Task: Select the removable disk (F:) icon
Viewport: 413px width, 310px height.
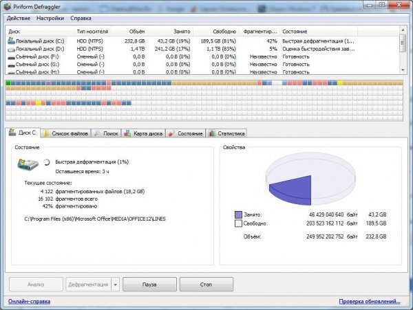Action: pyautogui.click(x=11, y=57)
